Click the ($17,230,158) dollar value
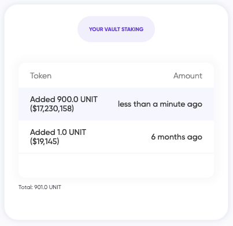Screen dimensions: 233x226 click(52, 108)
